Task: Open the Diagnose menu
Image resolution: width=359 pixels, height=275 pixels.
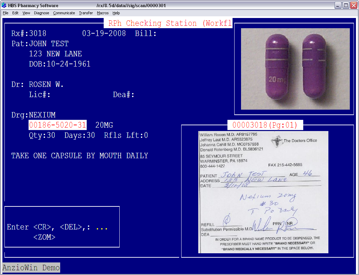Action: [x=41, y=13]
